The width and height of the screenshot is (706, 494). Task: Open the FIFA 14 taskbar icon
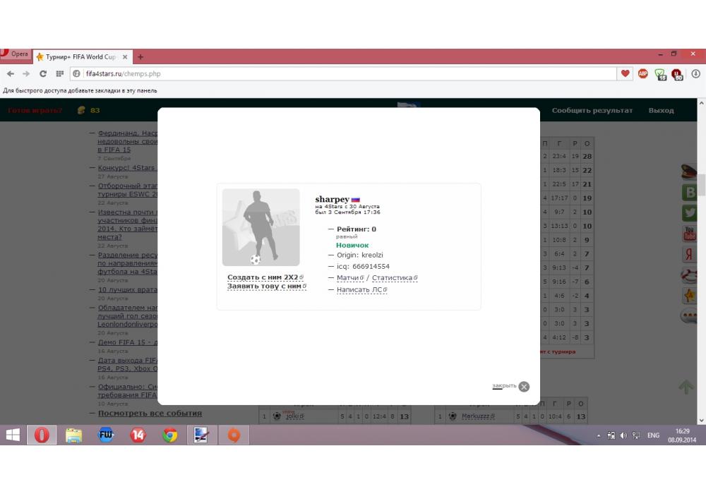tap(138, 435)
